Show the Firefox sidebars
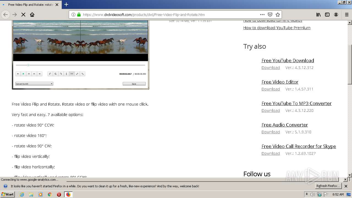The width and height of the screenshot is (352, 198). coord(327,15)
